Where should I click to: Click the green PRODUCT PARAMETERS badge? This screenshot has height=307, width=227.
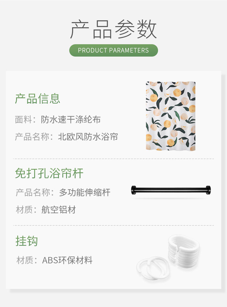point(113,50)
